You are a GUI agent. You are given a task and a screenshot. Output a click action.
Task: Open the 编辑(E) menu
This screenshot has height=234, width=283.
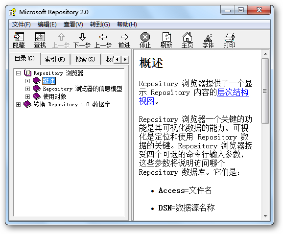[x=47, y=24]
